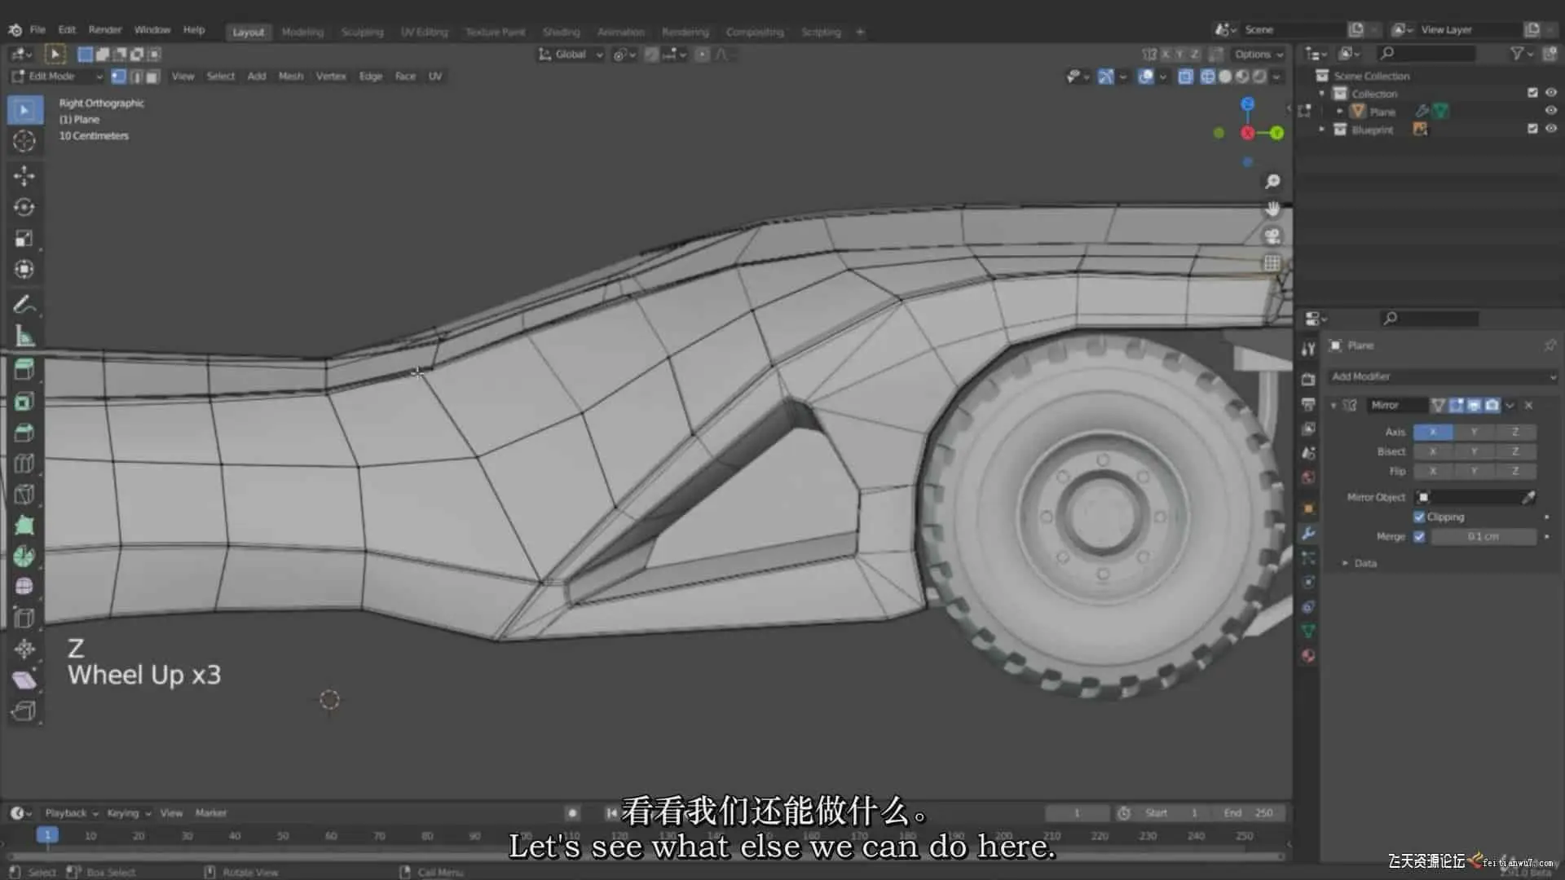This screenshot has width=1565, height=880.
Task: Hide the Blueprint collection with eye icon
Action: [1551, 129]
